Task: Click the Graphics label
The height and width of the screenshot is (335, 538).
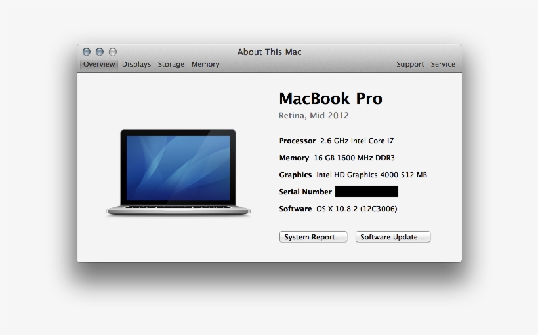Action: tap(295, 175)
